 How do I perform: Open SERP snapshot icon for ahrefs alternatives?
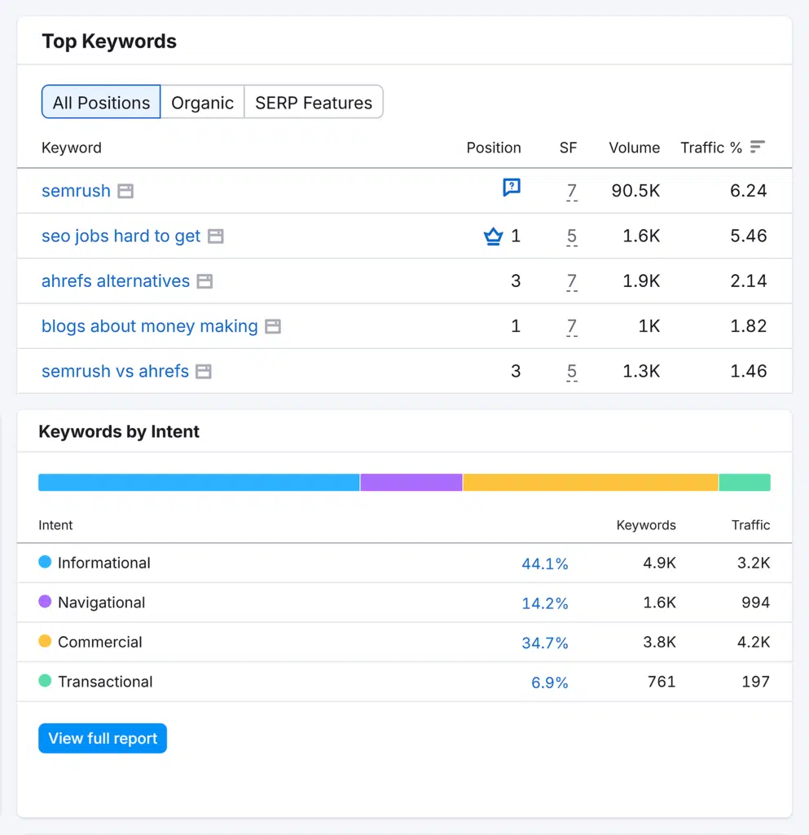pos(204,281)
